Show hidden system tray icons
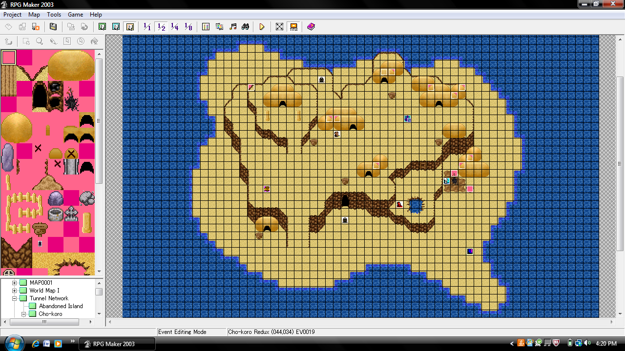 point(512,344)
